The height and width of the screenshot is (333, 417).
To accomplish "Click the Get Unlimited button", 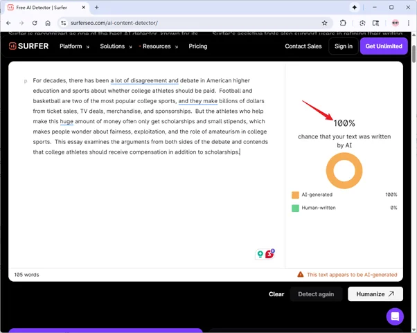I will 383,46.
